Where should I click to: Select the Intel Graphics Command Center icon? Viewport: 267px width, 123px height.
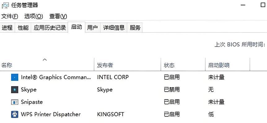(x=15, y=77)
